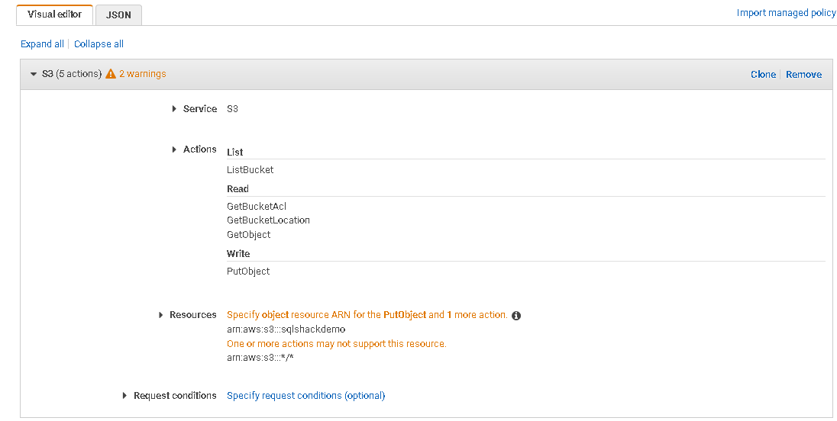Screen dimensions: 837x421
Task: Click the PutObject action entry
Action: coord(248,272)
